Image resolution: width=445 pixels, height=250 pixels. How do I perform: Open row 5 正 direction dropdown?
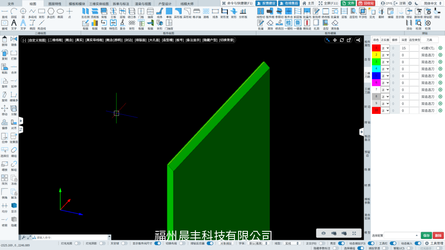point(385,76)
